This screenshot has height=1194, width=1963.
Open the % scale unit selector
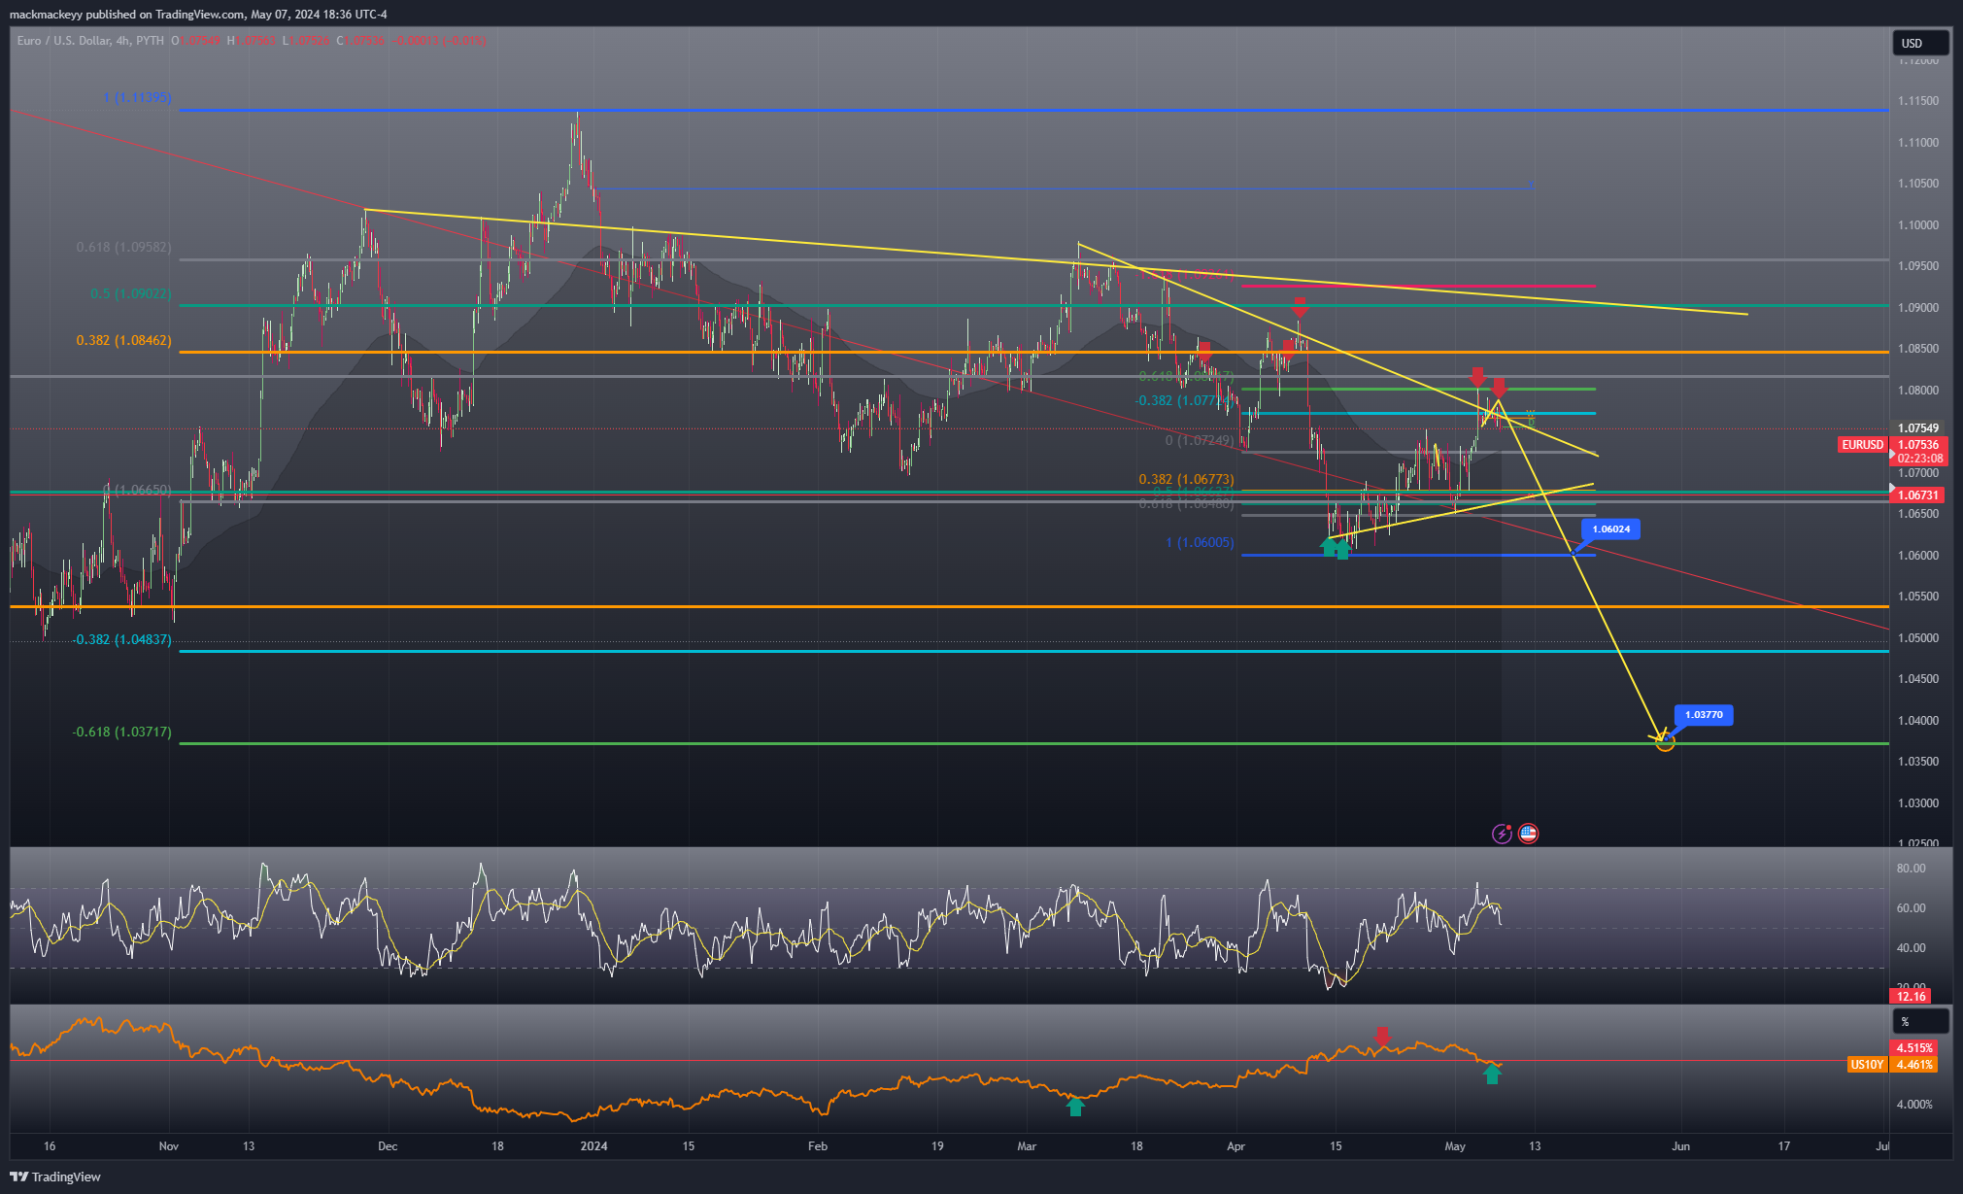[x=1919, y=1021]
